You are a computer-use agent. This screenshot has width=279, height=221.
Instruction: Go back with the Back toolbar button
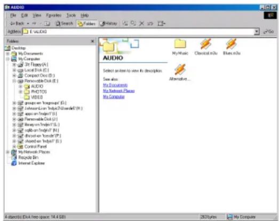click(x=17, y=23)
